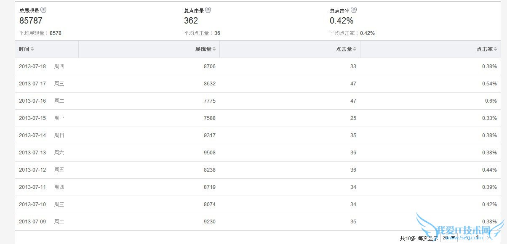Sort table by 展现量 column header
The image size is (507, 244).
click(203, 49)
